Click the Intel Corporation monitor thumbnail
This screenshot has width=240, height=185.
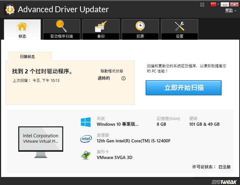(41, 142)
